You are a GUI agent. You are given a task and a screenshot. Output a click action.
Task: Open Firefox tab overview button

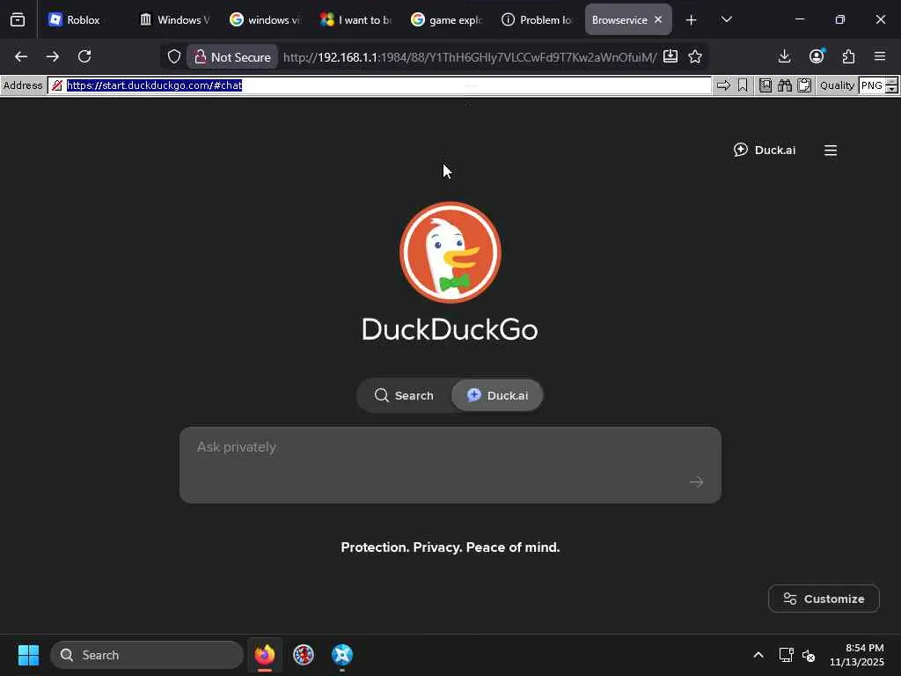coord(18,20)
